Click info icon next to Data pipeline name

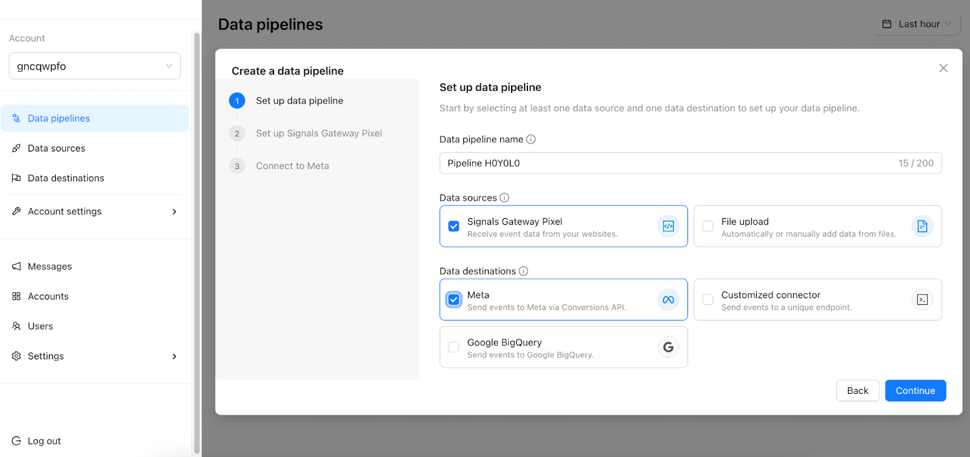[531, 139]
